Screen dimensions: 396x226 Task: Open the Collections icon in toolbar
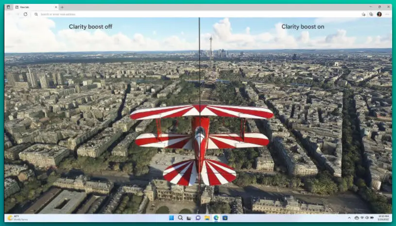(371, 15)
